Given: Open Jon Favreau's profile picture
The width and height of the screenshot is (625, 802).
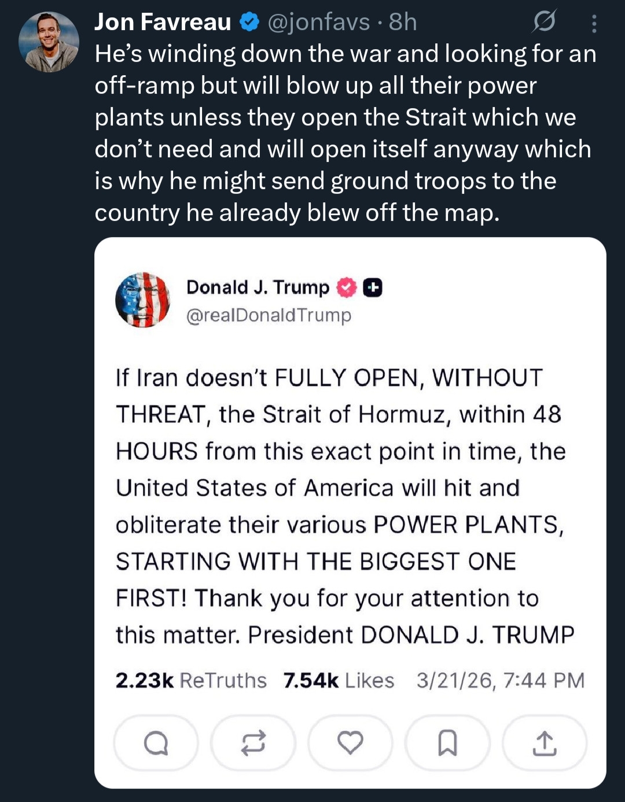Looking at the screenshot, I should pos(49,42).
